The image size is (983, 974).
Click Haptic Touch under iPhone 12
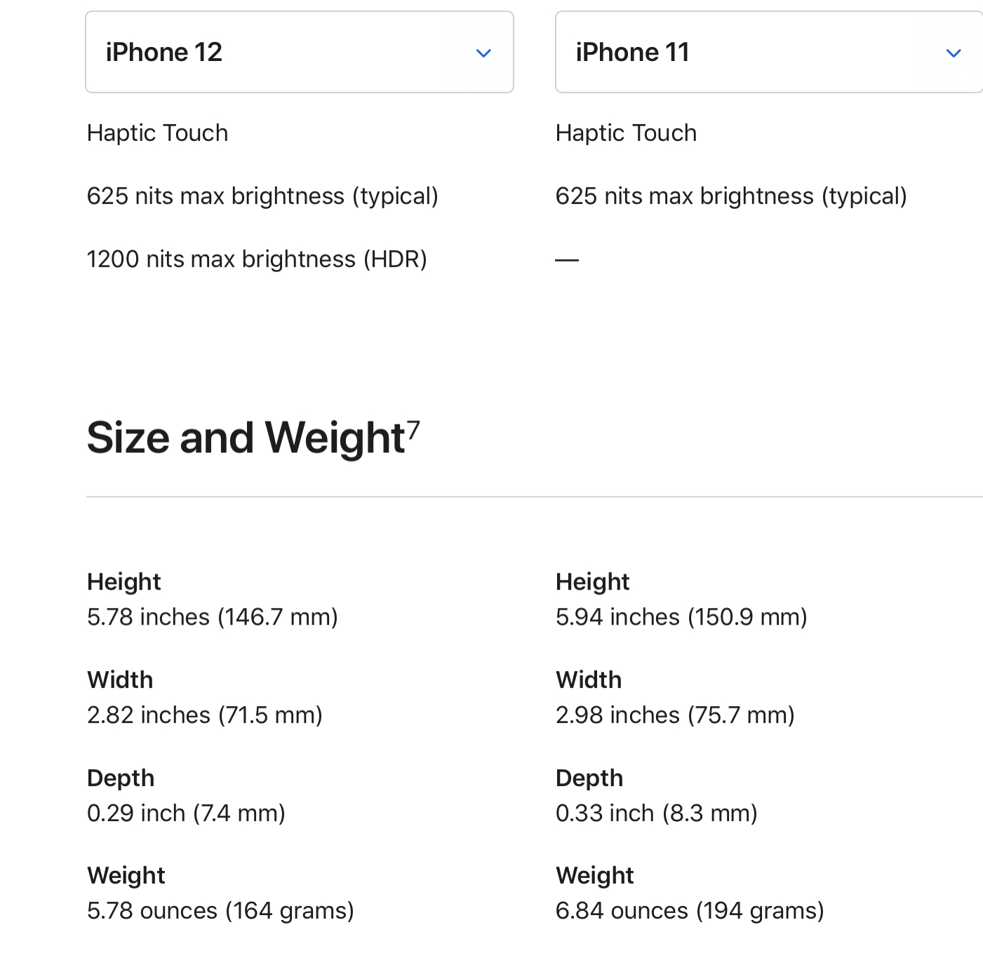click(157, 133)
